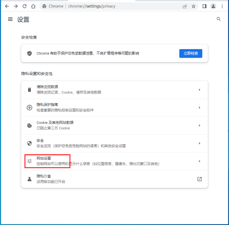Open 隐私沙盒 entry
This screenshot has width=229, height=225.
[114, 179]
